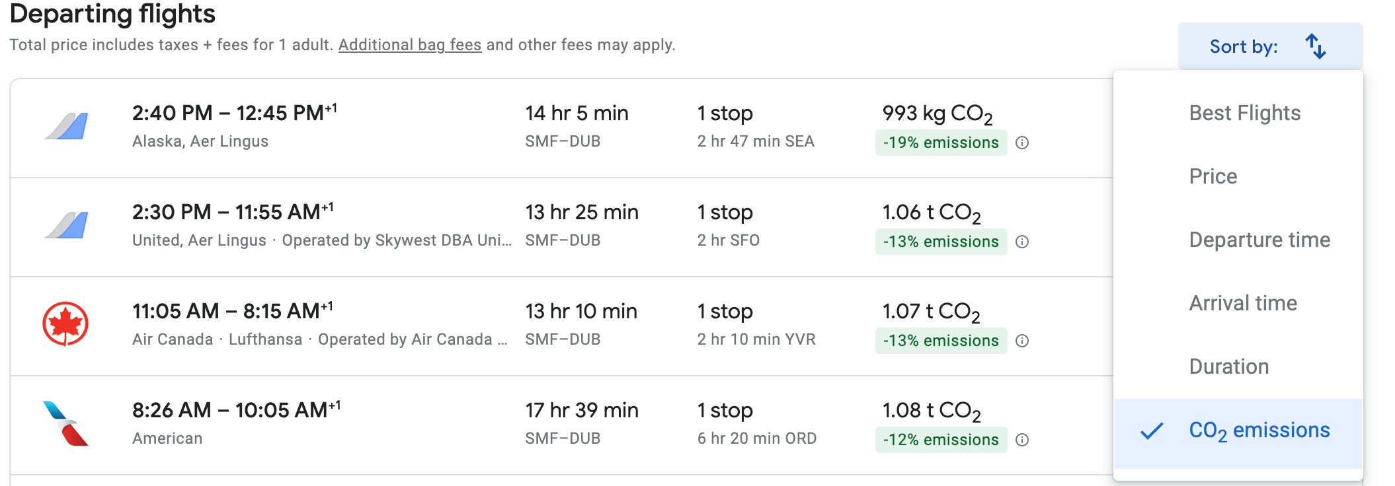
Task: Open emissions info icon for 993 kg flight
Action: pos(1021,143)
